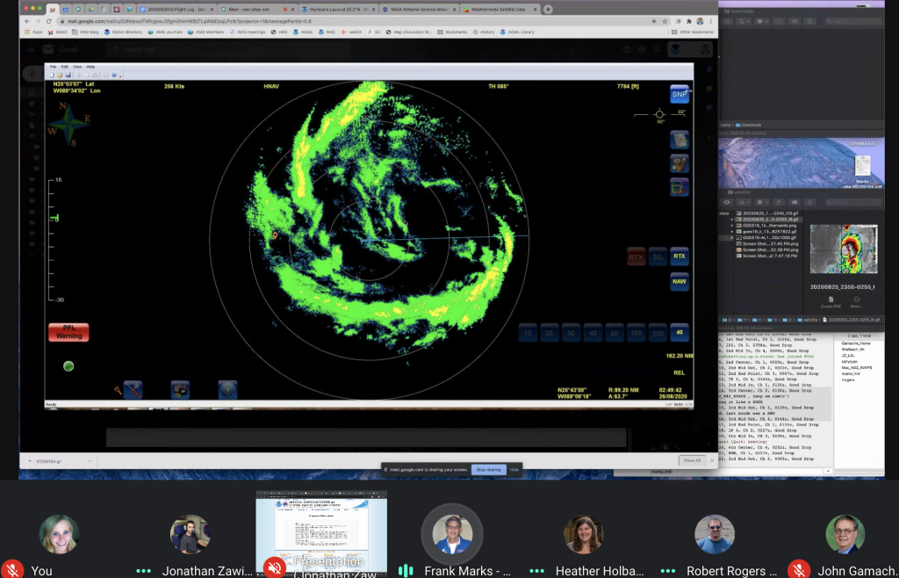
Task: Click the Open folder icon in radar toolbar
Action: click(x=60, y=76)
